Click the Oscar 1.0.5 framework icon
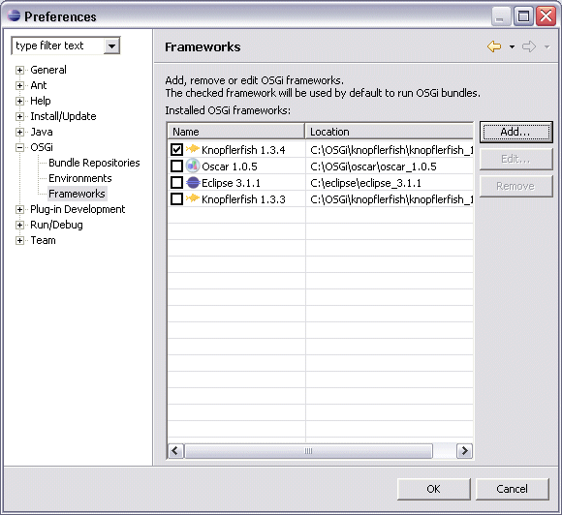This screenshot has width=562, height=515. 193,166
